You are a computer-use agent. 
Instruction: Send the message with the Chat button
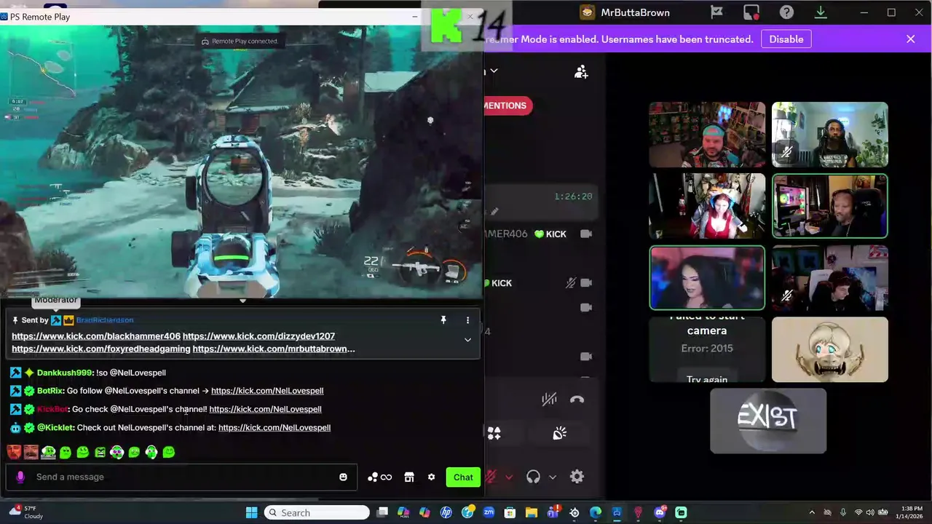click(463, 477)
